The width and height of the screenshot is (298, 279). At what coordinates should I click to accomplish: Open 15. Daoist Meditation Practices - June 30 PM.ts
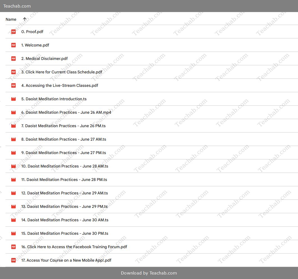[x=65, y=233]
